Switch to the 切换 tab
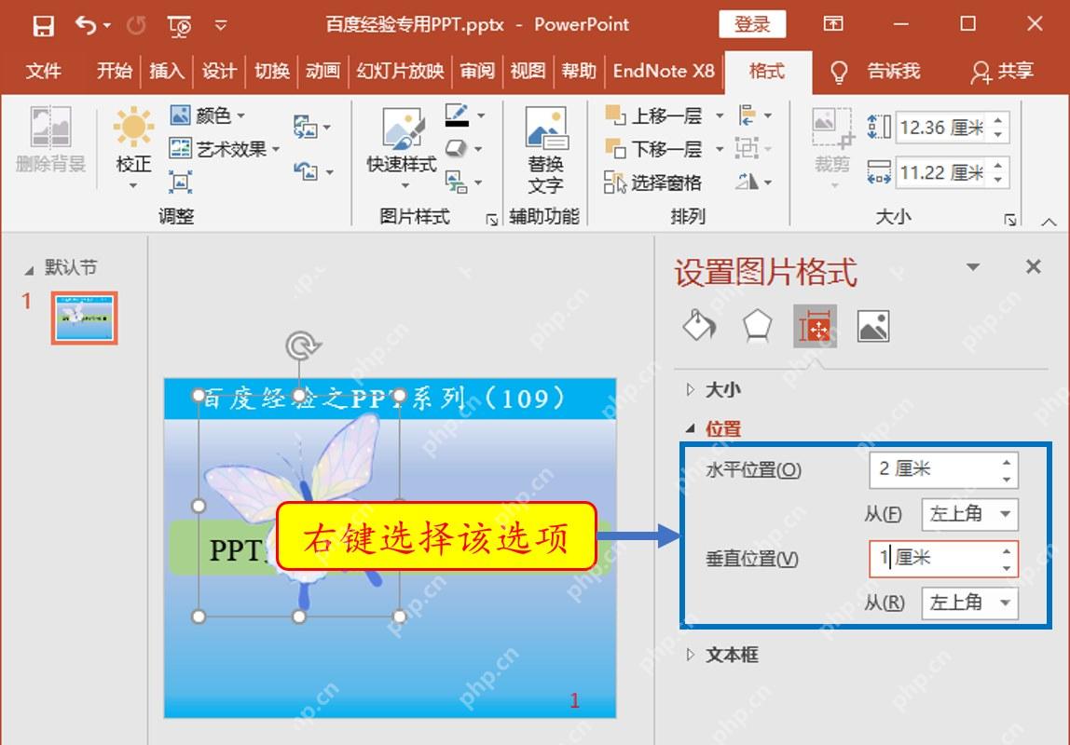The width and height of the screenshot is (1070, 745). (x=271, y=71)
